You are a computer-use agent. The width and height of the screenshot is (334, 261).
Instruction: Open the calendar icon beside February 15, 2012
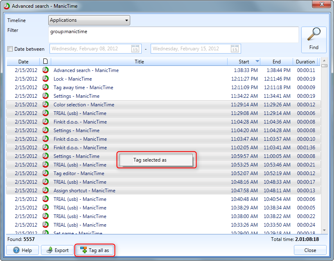[x=235, y=49]
